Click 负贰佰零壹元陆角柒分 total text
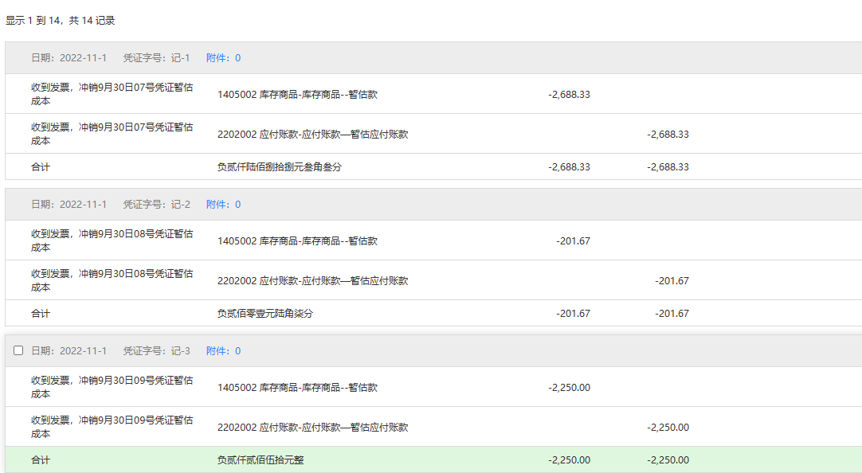 (265, 314)
